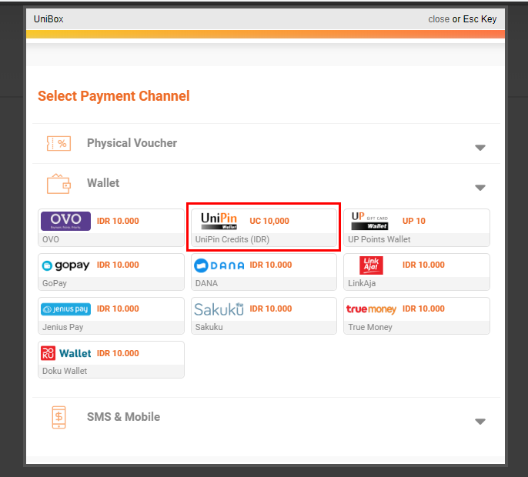The height and width of the screenshot is (477, 528).
Task: Click the DANA logo
Action: coord(219,265)
